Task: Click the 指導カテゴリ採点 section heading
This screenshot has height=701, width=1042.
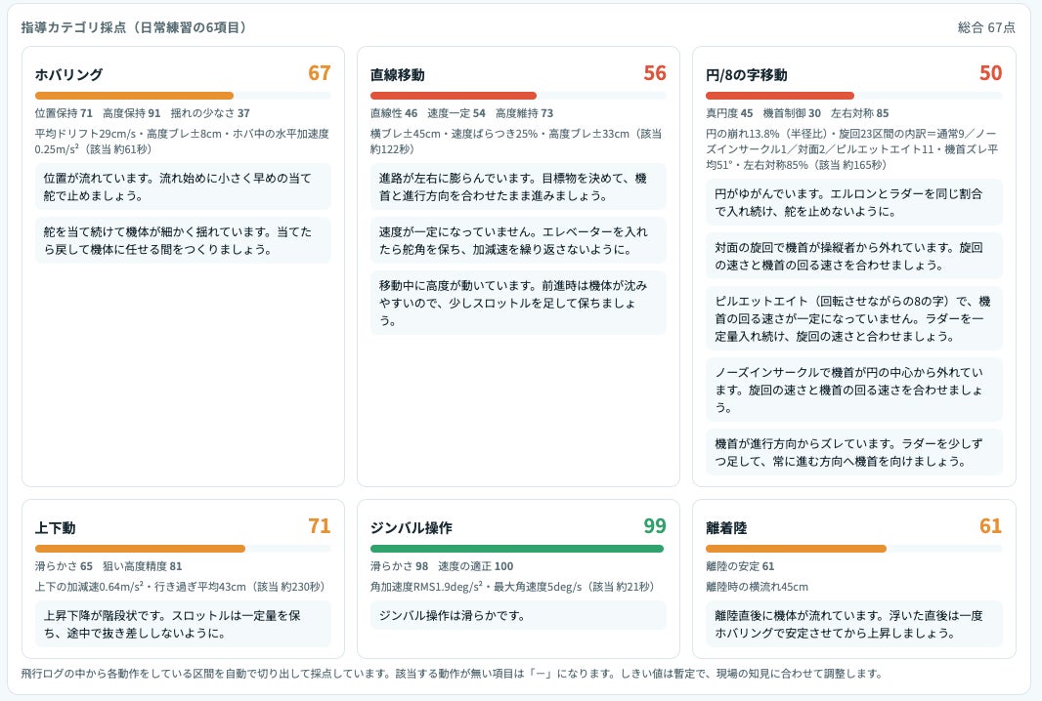Action: tap(134, 27)
